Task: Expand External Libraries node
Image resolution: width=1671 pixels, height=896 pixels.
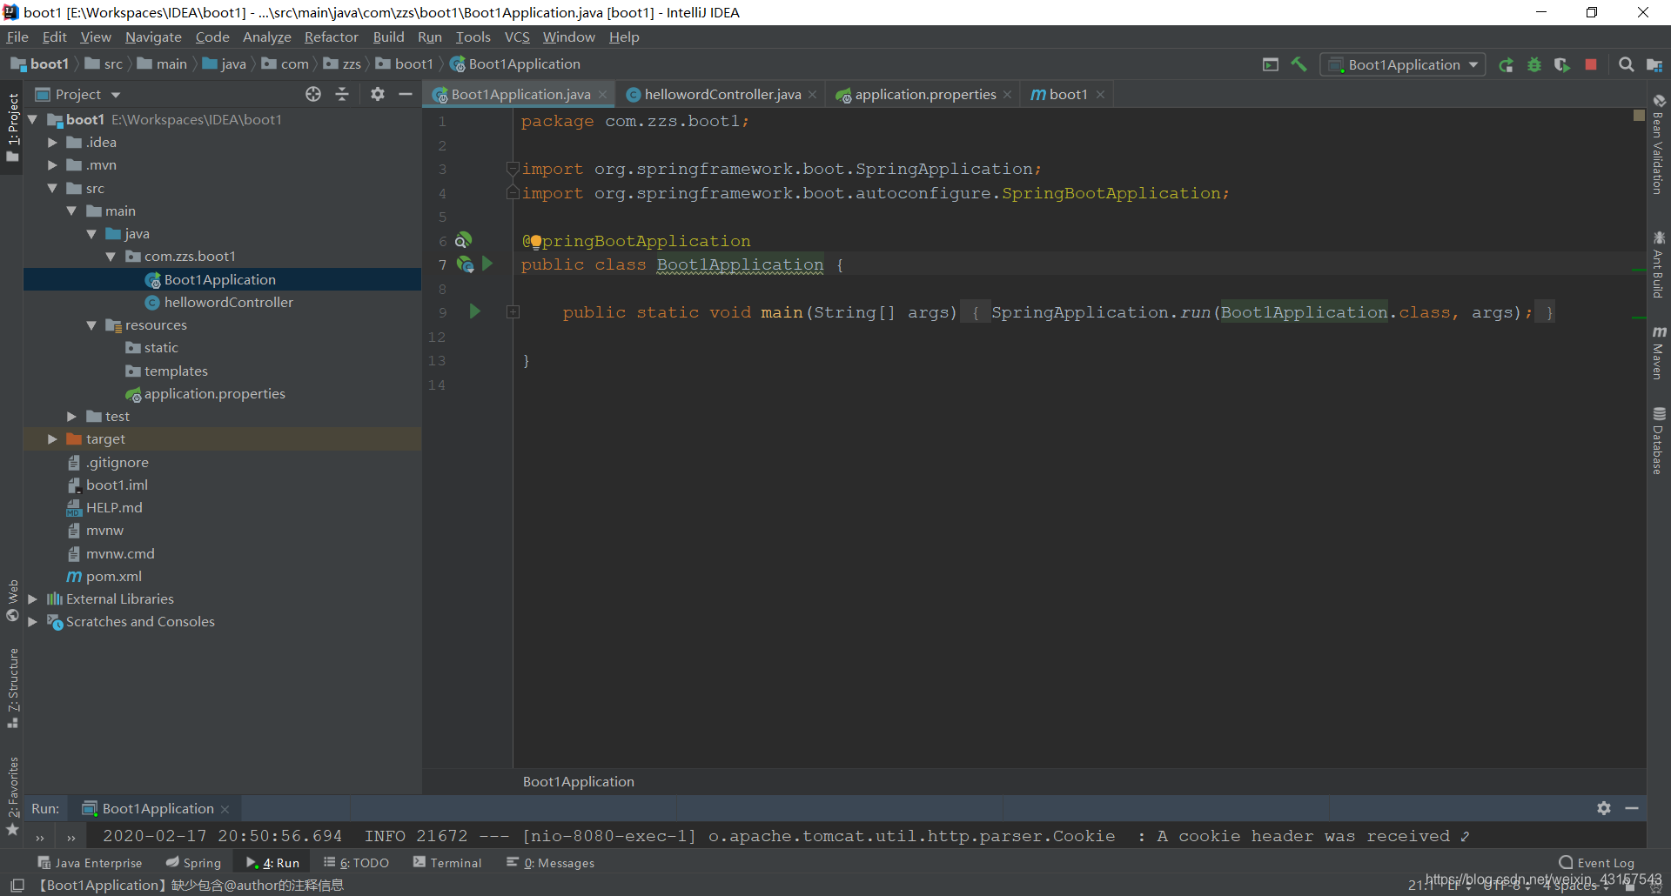Action: (x=33, y=599)
